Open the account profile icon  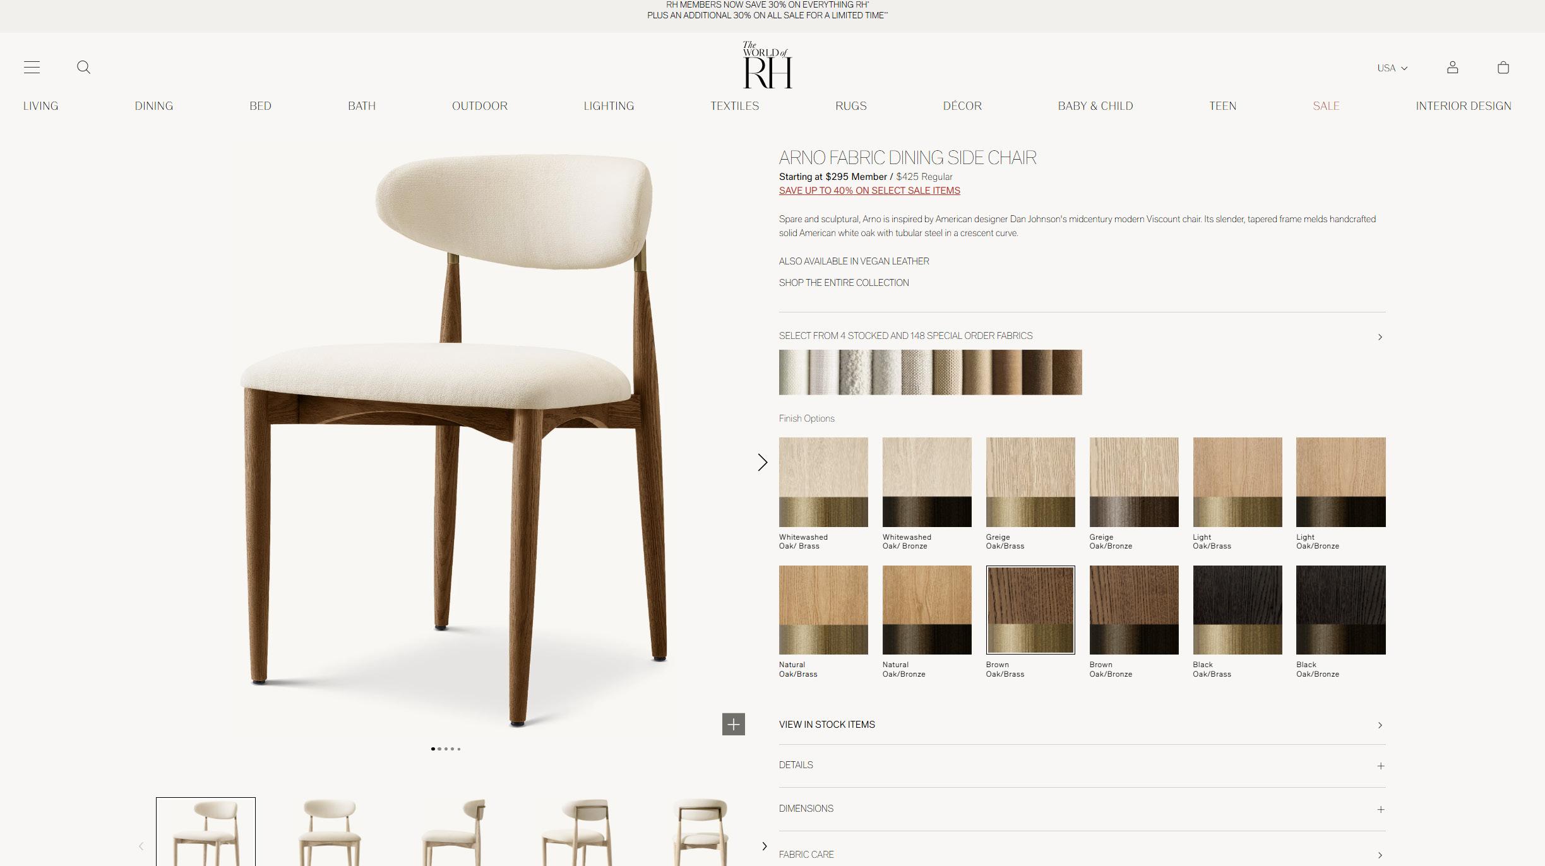(x=1452, y=67)
